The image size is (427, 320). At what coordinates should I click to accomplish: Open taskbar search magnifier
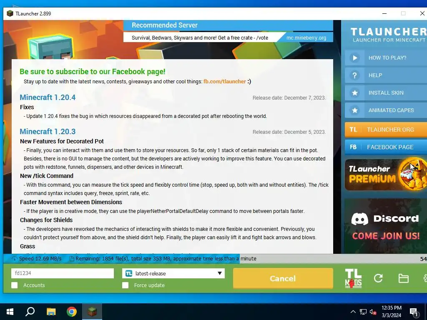30,312
